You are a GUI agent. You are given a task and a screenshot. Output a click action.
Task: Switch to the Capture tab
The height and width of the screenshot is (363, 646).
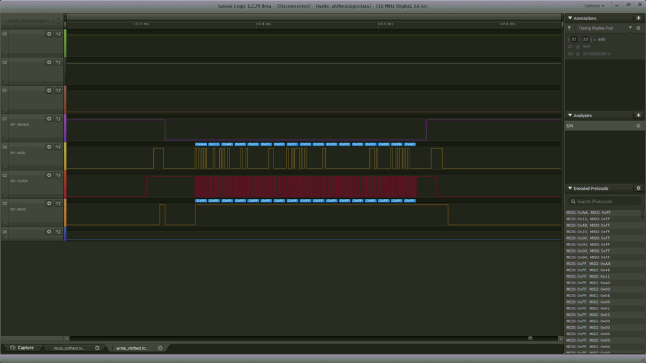click(22, 347)
